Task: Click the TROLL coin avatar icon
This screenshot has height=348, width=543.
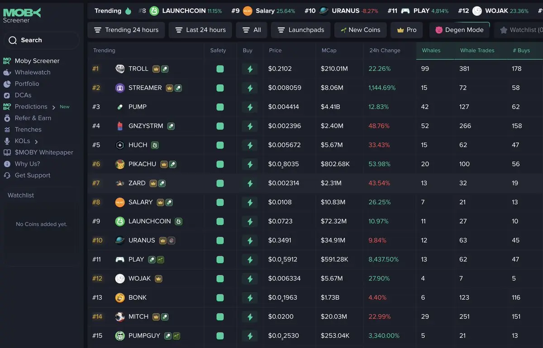Action: point(120,69)
